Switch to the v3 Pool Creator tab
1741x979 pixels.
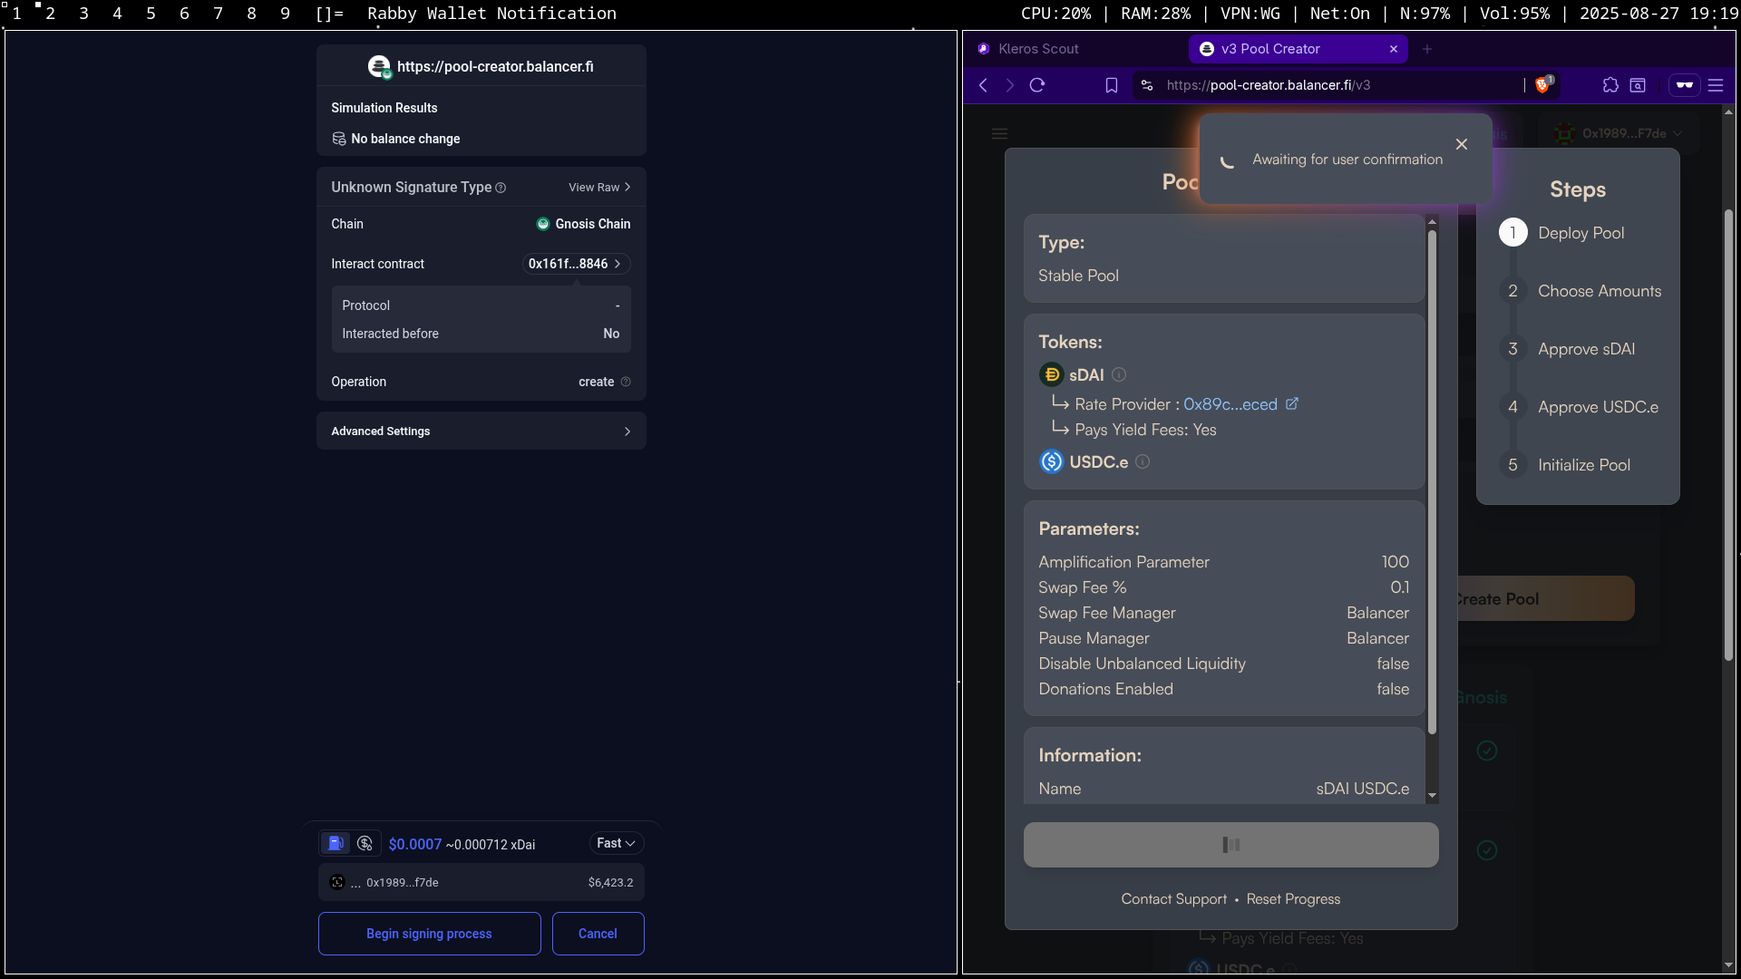(1298, 49)
